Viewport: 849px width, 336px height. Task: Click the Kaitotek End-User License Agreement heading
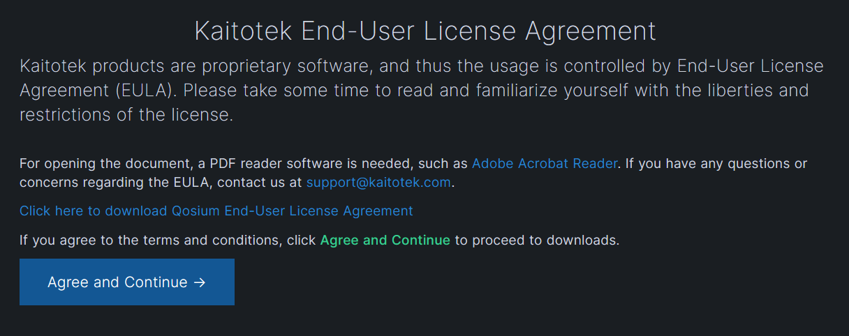(x=424, y=31)
